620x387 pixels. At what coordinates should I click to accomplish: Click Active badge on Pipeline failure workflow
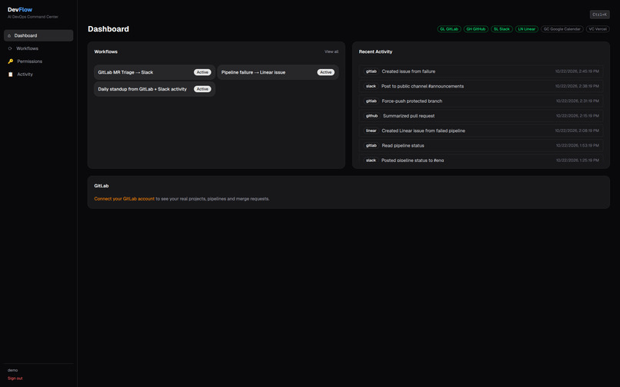point(326,72)
